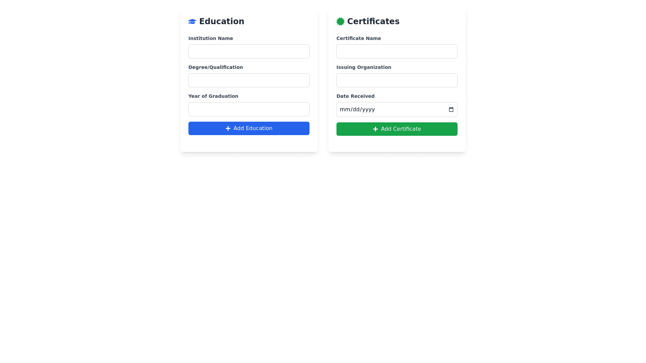Click the Issuing Organization label
The image size is (646, 363).
[x=364, y=67]
